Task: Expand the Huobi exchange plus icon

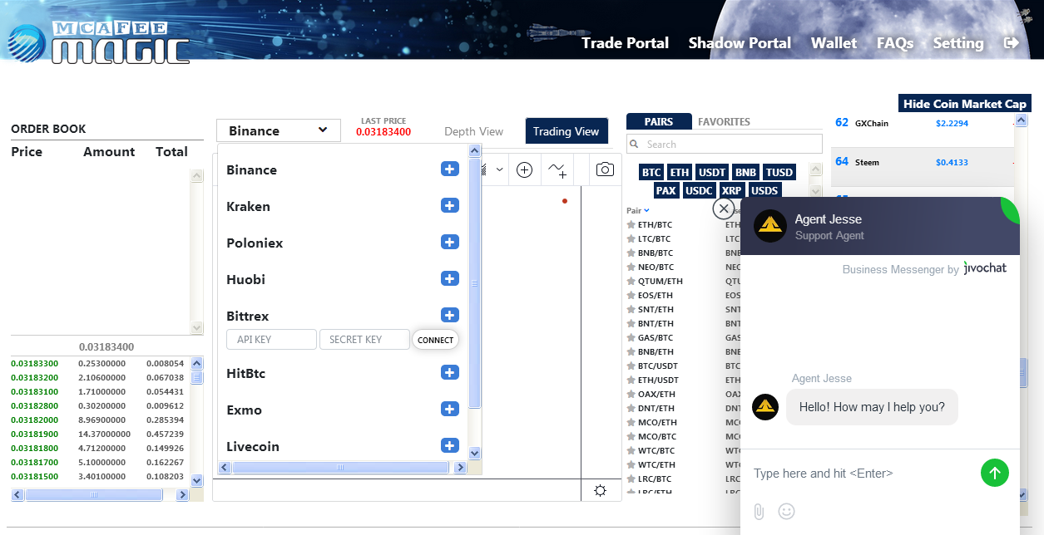Action: 450,278
